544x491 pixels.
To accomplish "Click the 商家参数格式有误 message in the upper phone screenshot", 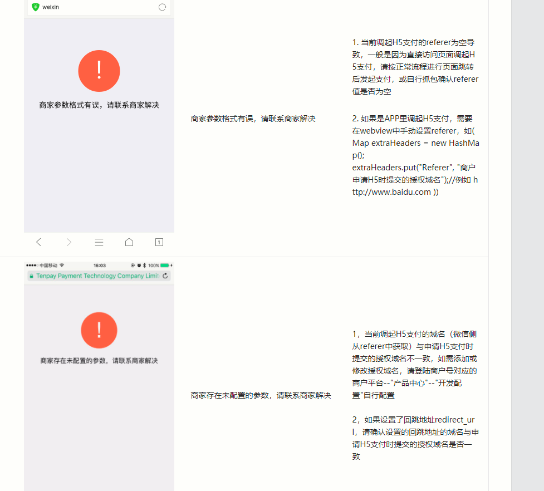I will [99, 105].
